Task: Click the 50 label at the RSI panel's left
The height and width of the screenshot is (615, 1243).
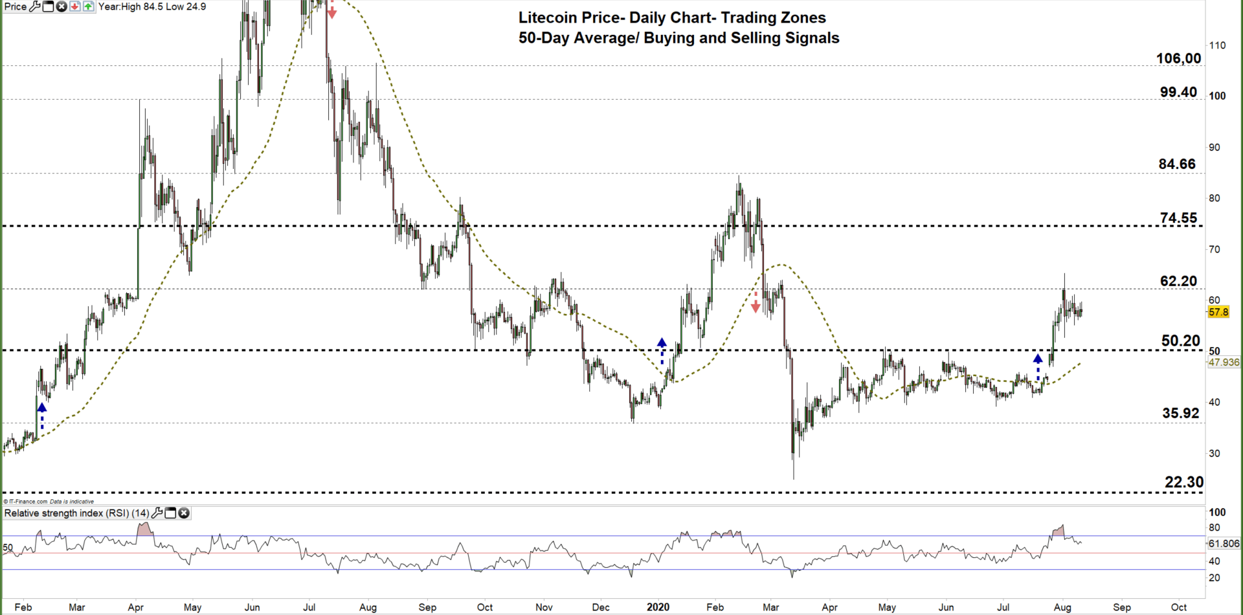Action: (x=8, y=548)
